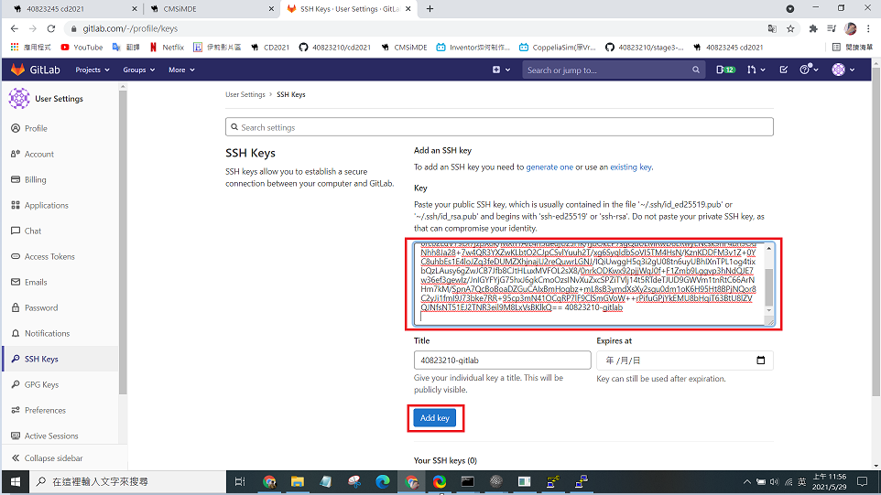Click the Expires at date field

684,360
